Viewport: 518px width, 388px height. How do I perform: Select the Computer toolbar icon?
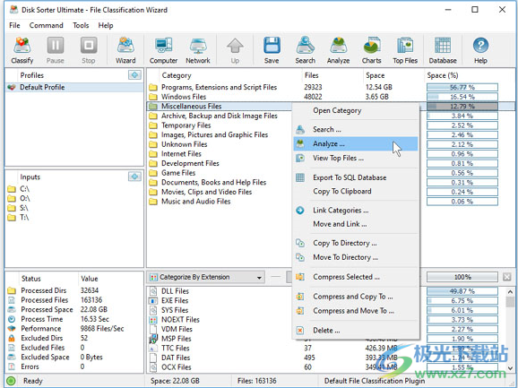coord(163,50)
